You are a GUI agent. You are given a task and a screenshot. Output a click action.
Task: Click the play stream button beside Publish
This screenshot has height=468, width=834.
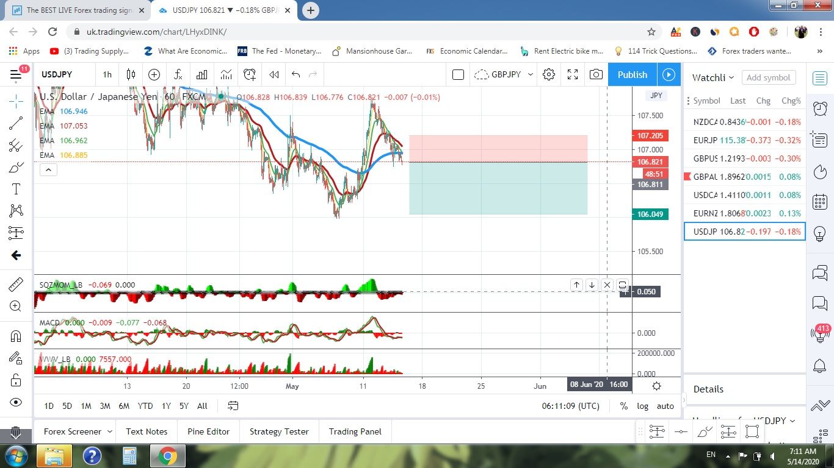click(669, 74)
